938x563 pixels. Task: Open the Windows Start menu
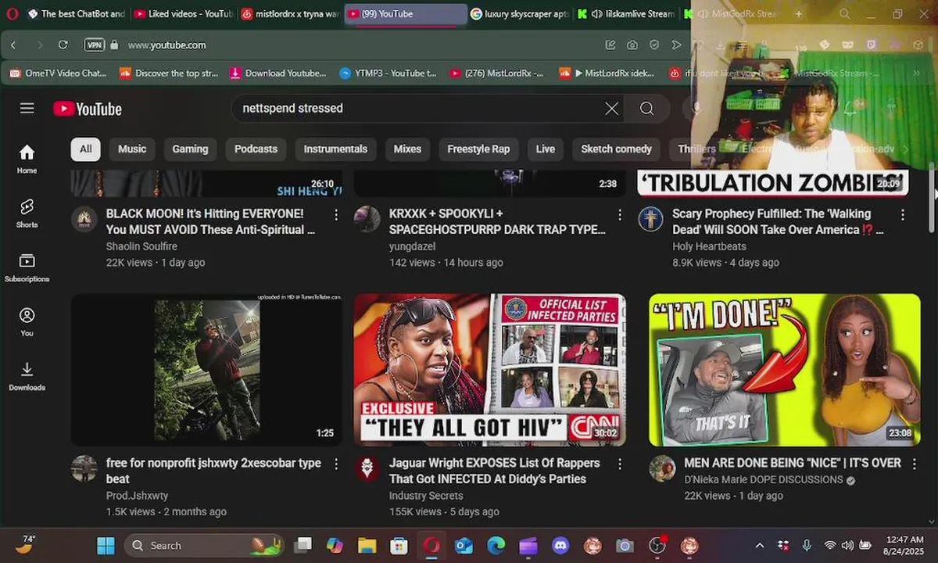point(106,546)
